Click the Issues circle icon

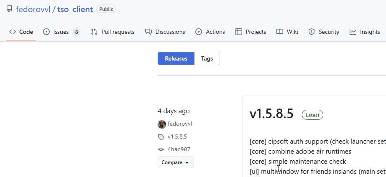pyautogui.click(x=46, y=32)
